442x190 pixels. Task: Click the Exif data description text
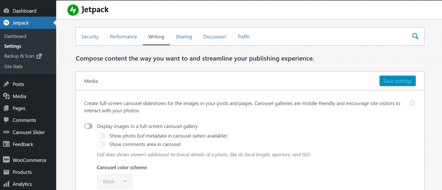coord(203,155)
